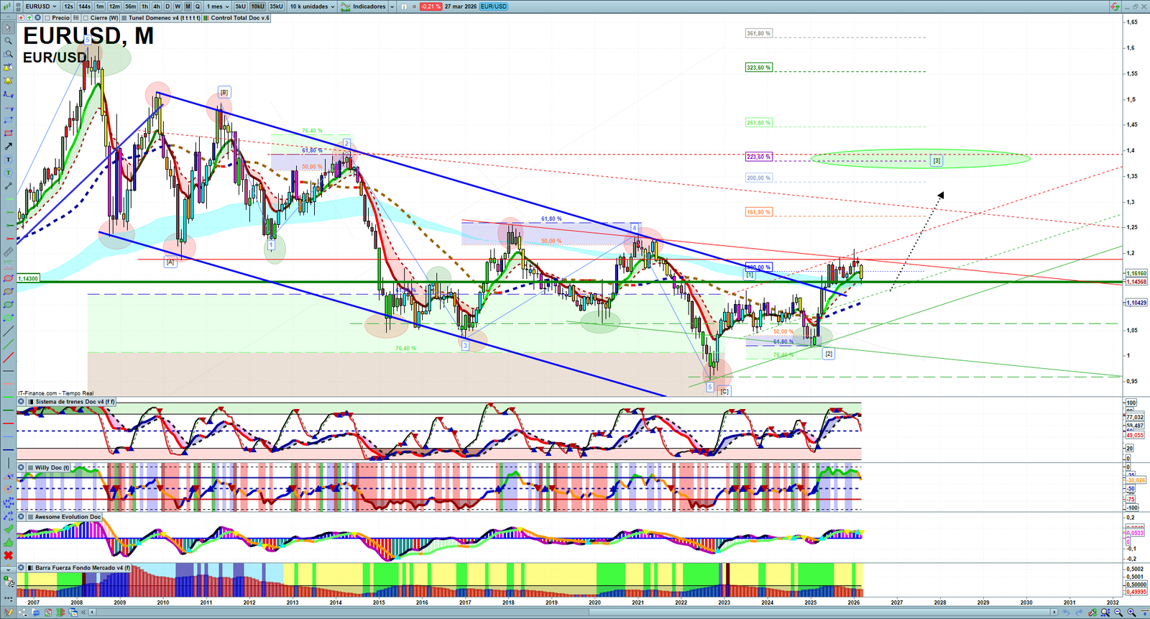Screen dimensions: 1150x619
Task: Click the 1,10429 price tag on right axis
Action: 1136,303
